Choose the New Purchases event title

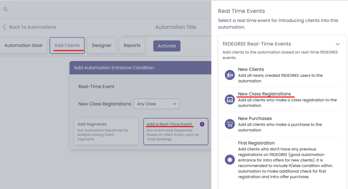click(255, 118)
